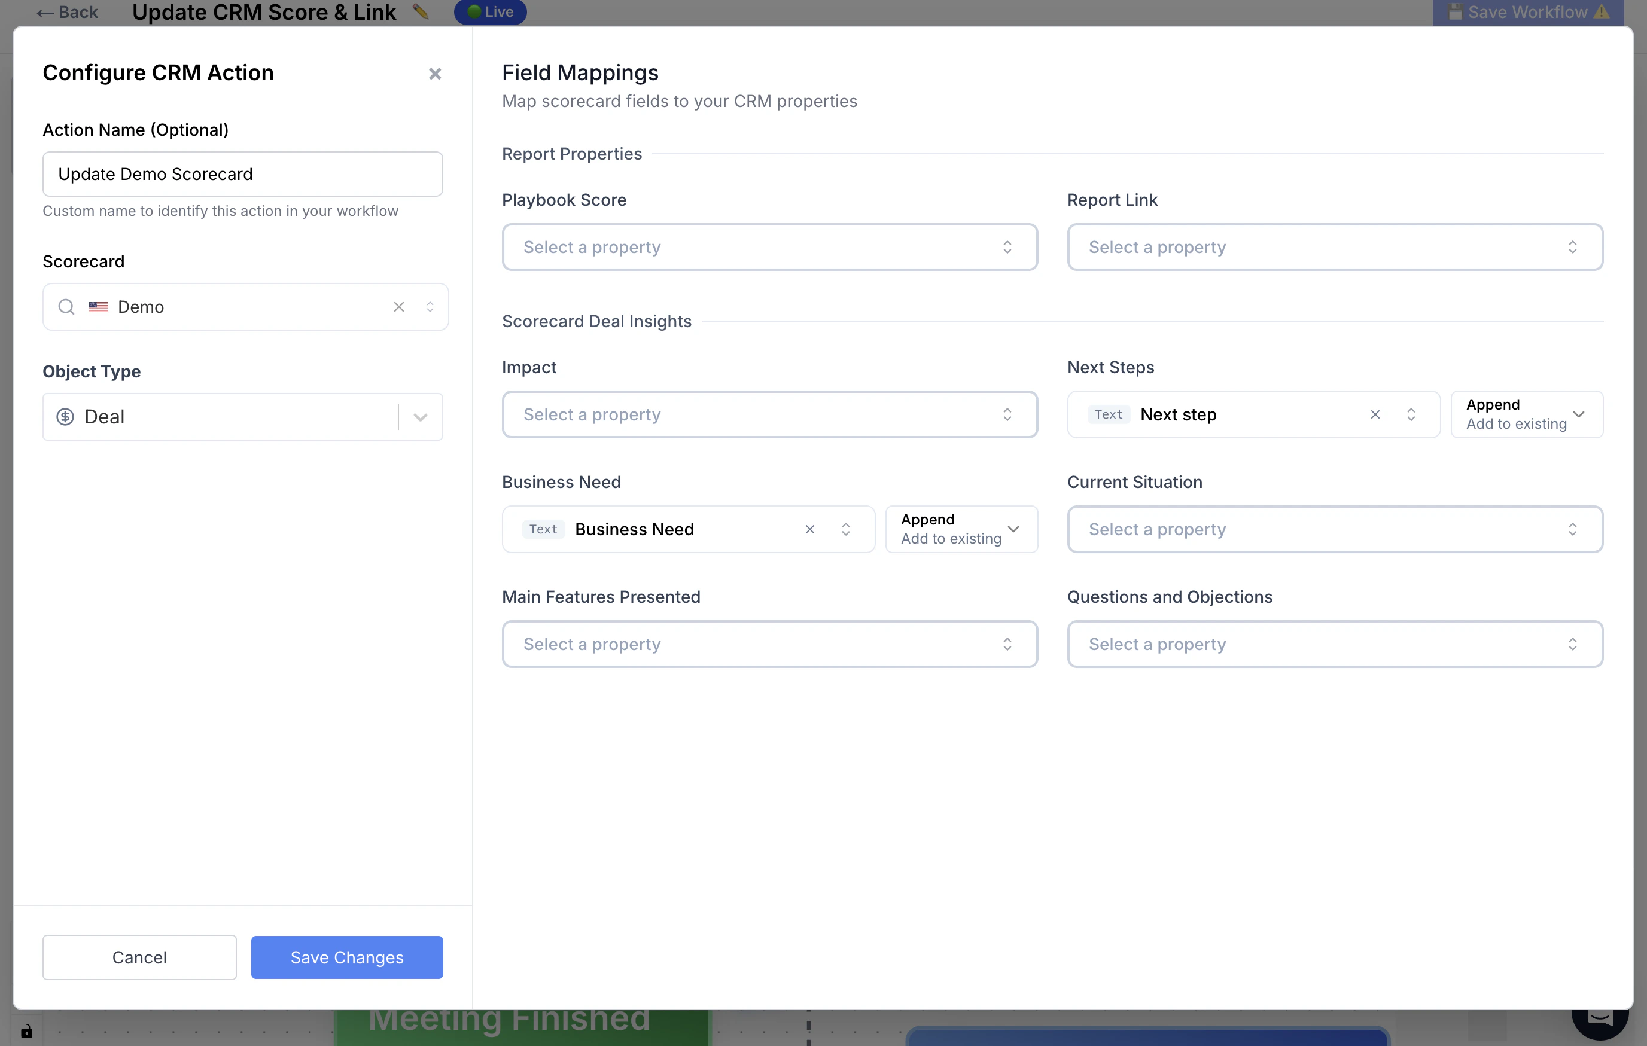The height and width of the screenshot is (1046, 1647).
Task: Click the Deal dollar icon
Action: pyautogui.click(x=65, y=416)
